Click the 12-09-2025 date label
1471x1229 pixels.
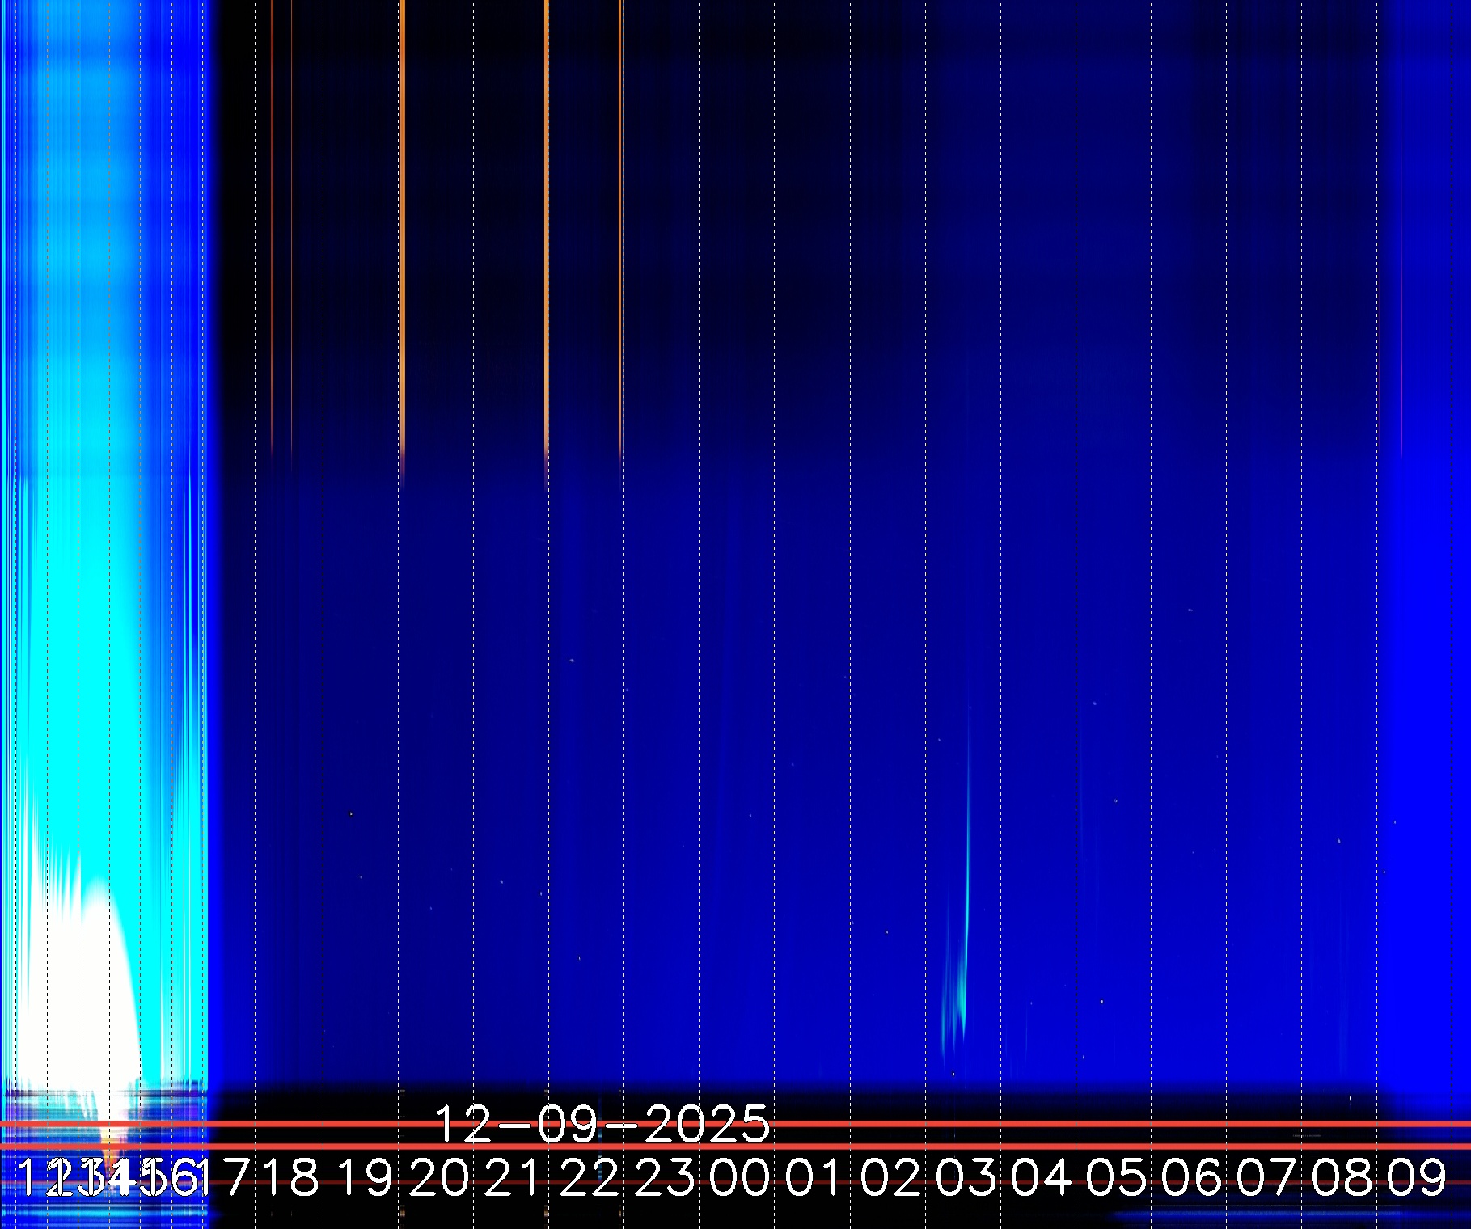click(602, 1124)
